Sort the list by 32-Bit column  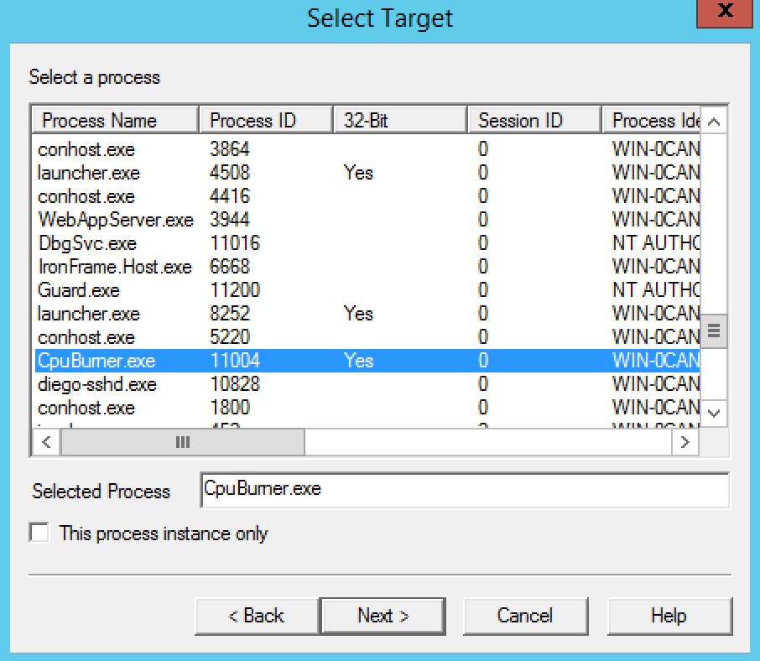tap(400, 120)
